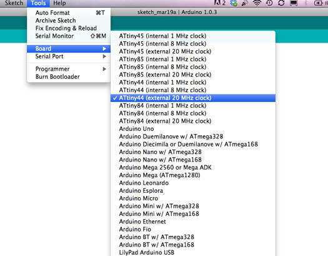Click the Dropbox menu bar icon

[x=234, y=3]
